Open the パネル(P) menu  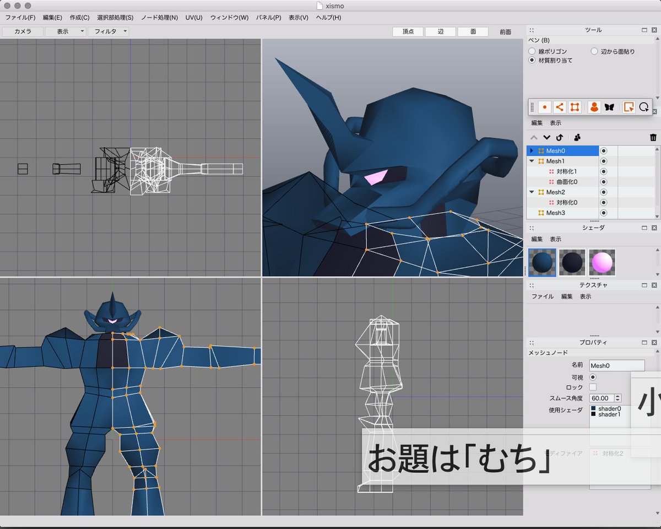click(x=269, y=18)
